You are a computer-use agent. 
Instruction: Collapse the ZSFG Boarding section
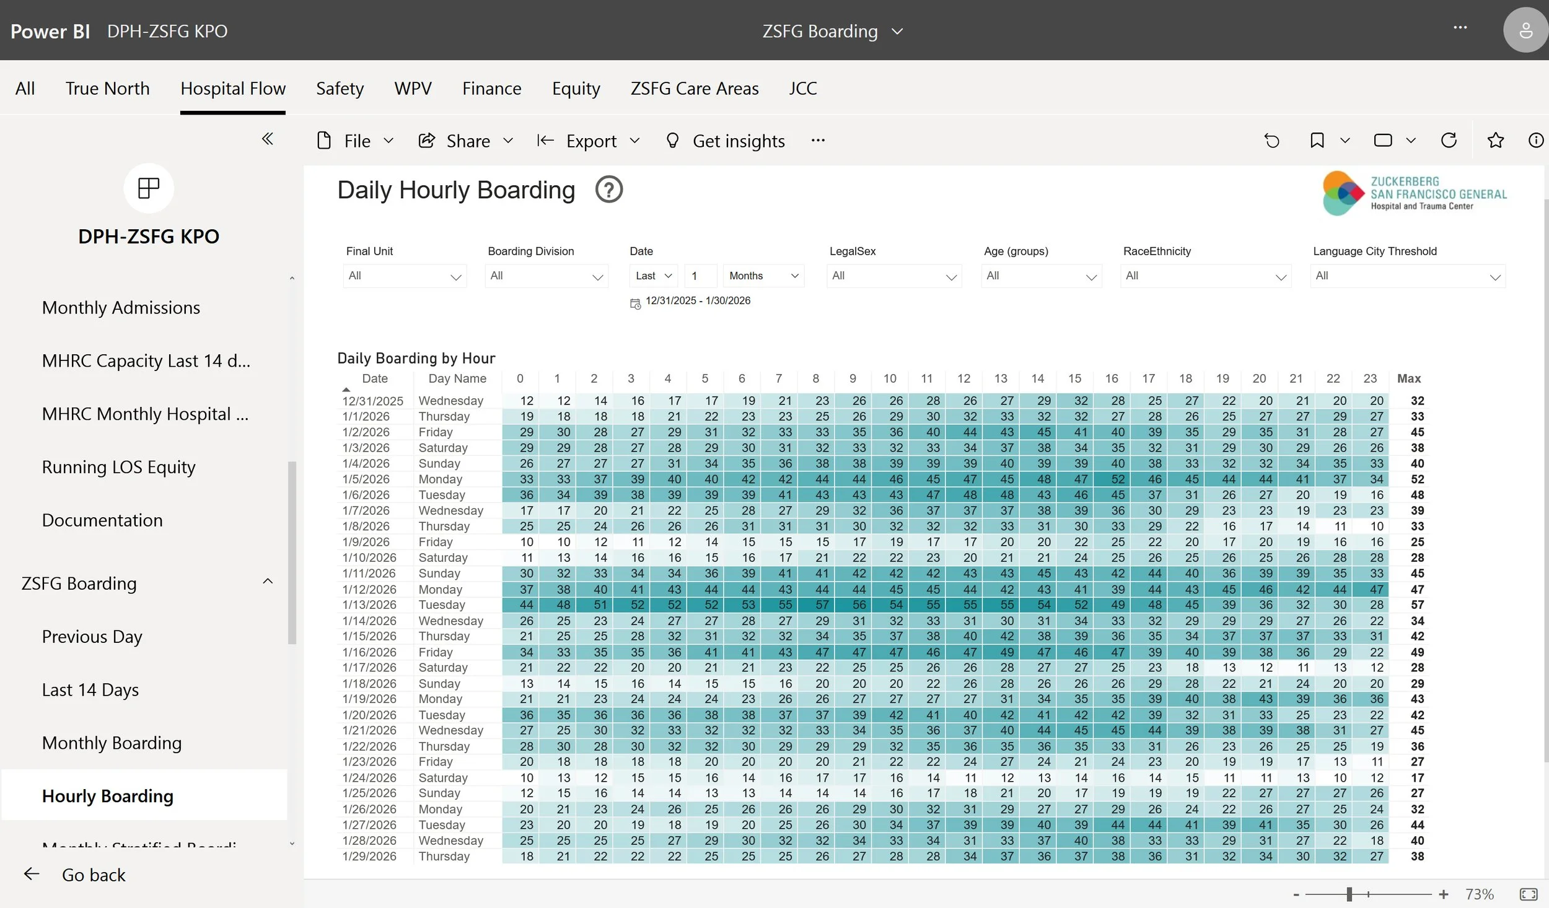point(268,581)
